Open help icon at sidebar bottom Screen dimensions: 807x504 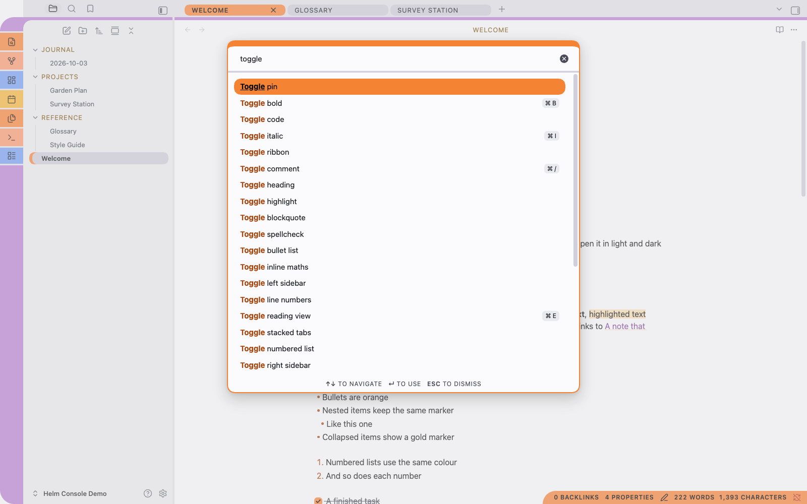[148, 493]
